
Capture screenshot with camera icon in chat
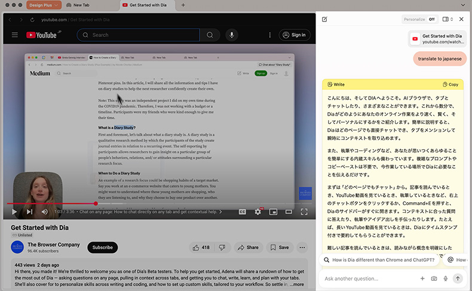434,278
